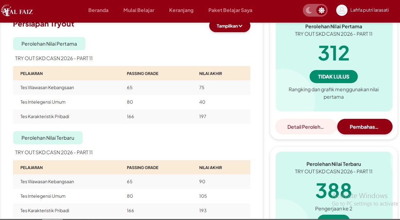This screenshot has width=400, height=220.
Task: Select the sun light mode icon
Action: pyautogui.click(x=321, y=10)
